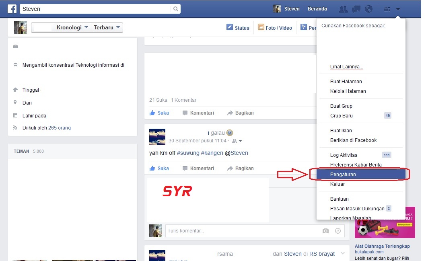Click the Foto / Video composer tab
The image size is (426, 261).
(279, 28)
